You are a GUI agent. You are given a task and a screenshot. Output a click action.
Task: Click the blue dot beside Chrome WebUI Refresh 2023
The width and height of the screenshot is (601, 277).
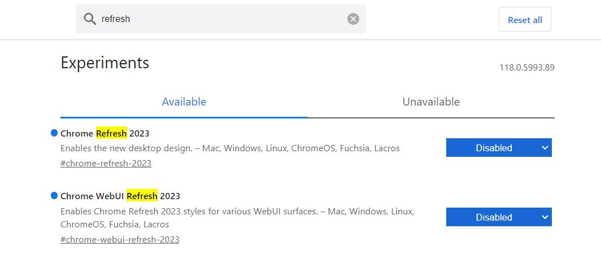point(54,196)
